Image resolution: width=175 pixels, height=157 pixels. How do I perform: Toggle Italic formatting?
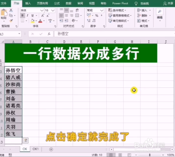pos(27,16)
